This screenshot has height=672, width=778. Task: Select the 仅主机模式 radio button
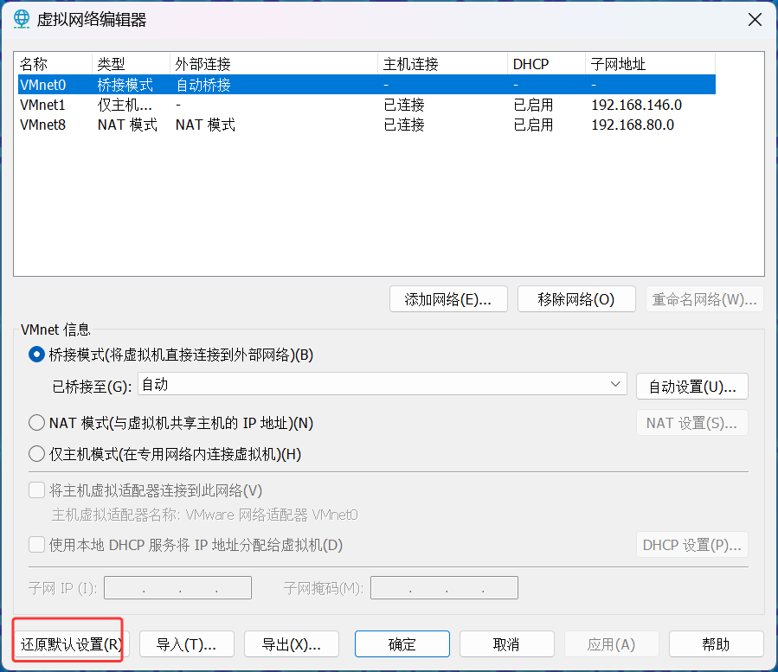pyautogui.click(x=36, y=454)
